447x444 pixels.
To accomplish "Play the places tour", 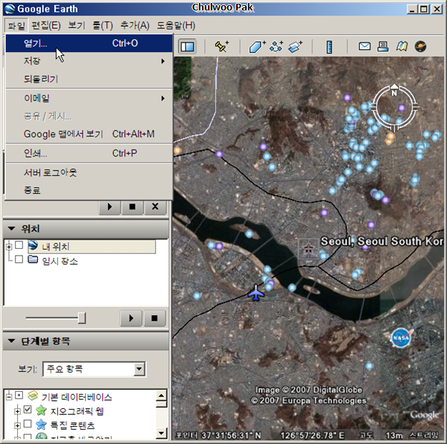I will click(131, 318).
